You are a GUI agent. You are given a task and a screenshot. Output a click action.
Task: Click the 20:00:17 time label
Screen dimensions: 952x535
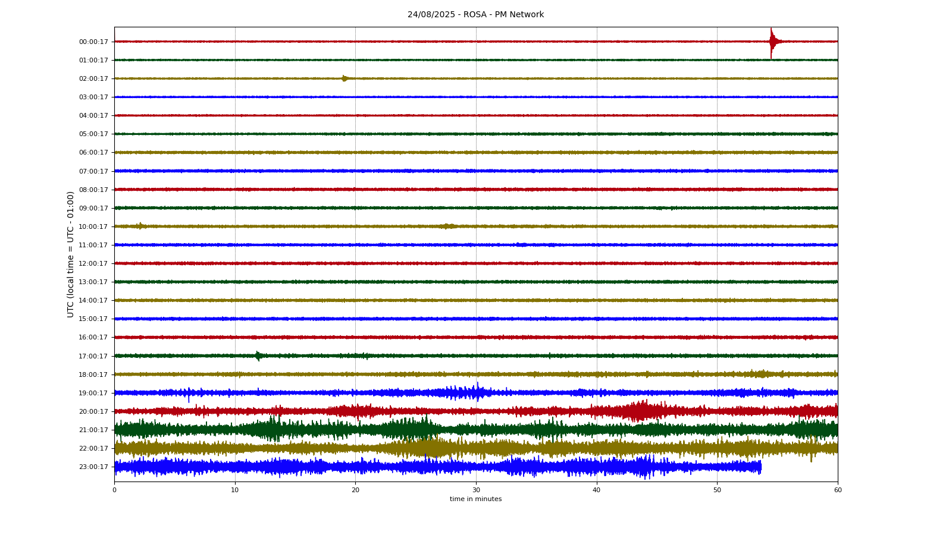point(93,411)
